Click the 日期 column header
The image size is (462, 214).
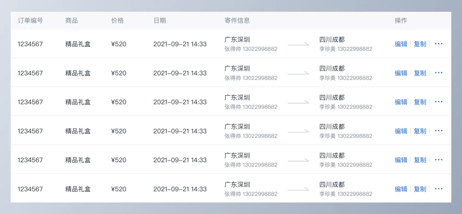point(160,20)
